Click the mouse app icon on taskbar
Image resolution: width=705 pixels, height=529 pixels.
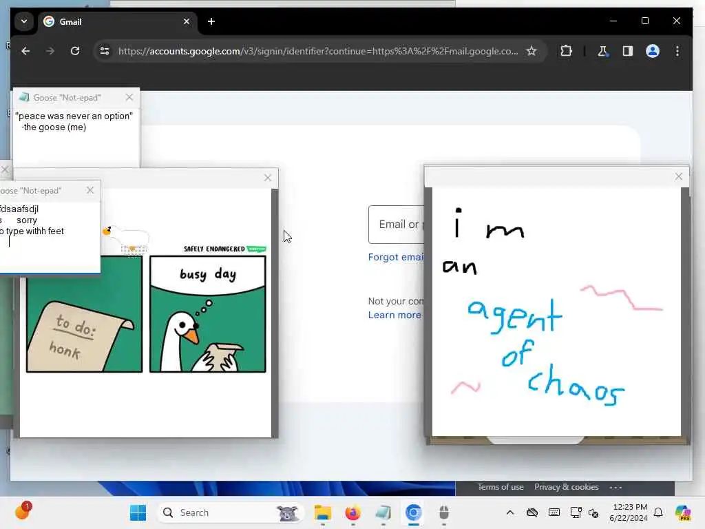click(444, 512)
